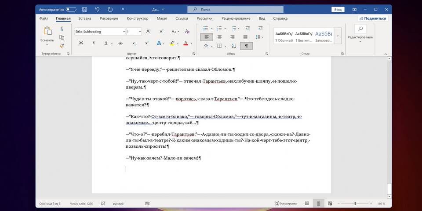Align text right
This screenshot has height=211, width=422.
click(233, 37)
